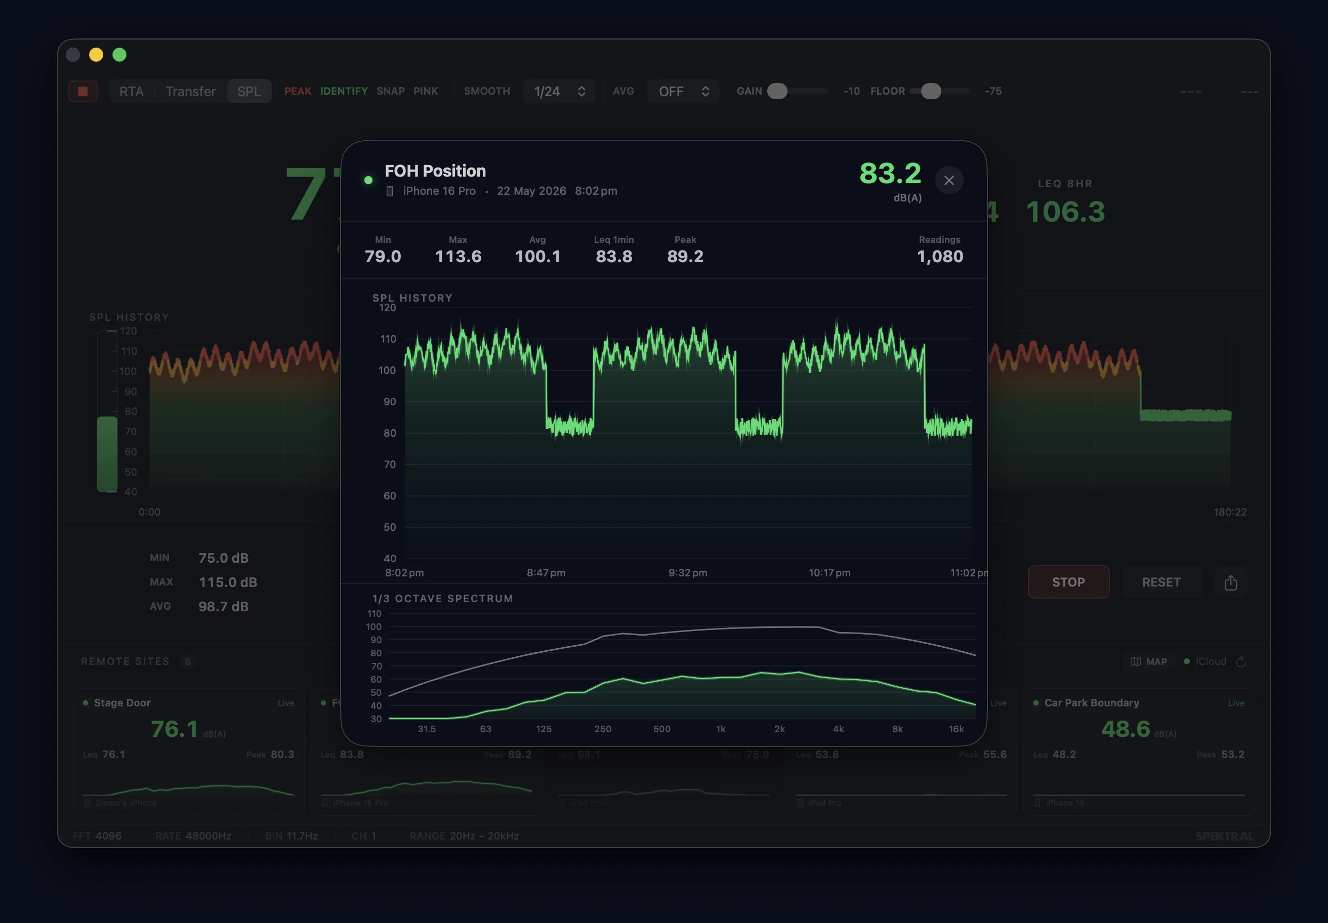Click the Leq 1min 83.8 value
1328x923 pixels.
point(614,250)
